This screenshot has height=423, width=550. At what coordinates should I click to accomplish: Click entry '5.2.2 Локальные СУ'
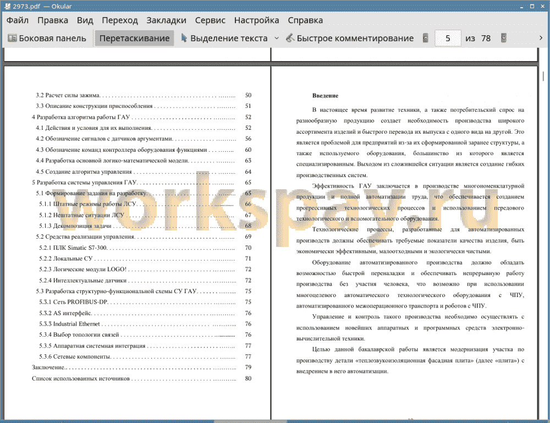[66, 259]
